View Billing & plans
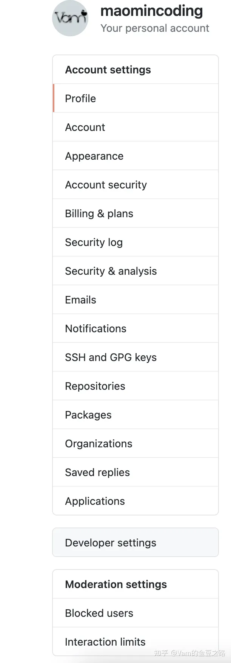The width and height of the screenshot is (231, 663). 99,213
